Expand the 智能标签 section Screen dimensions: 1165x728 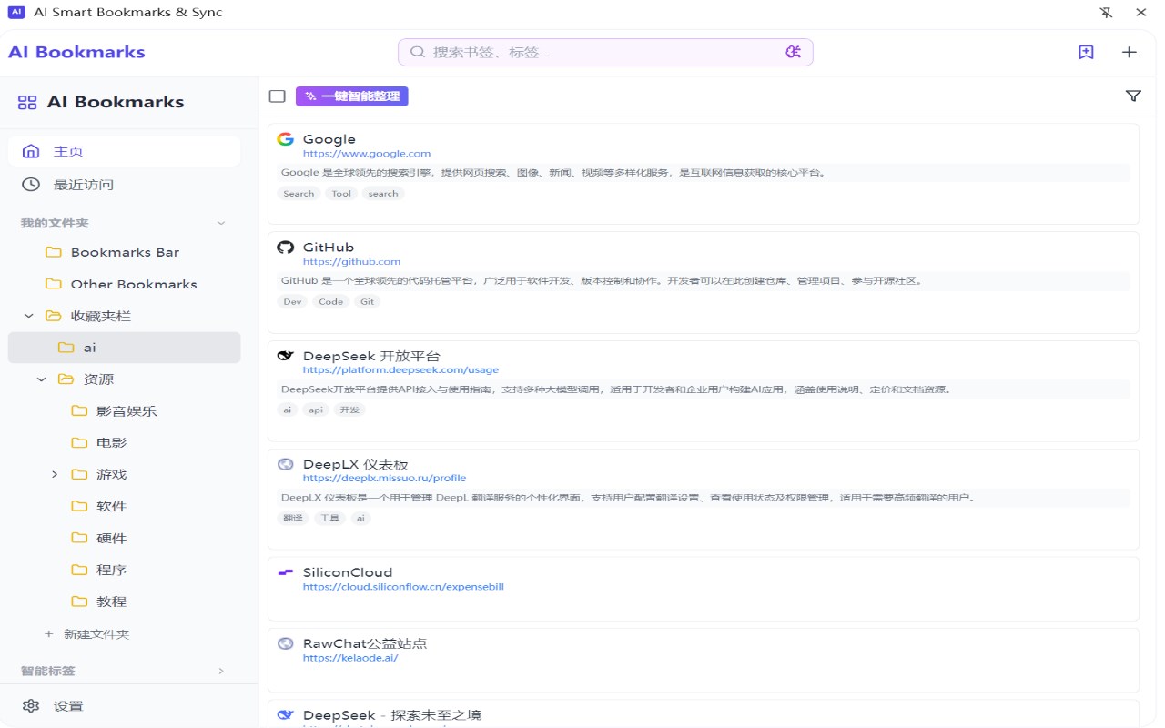click(221, 671)
